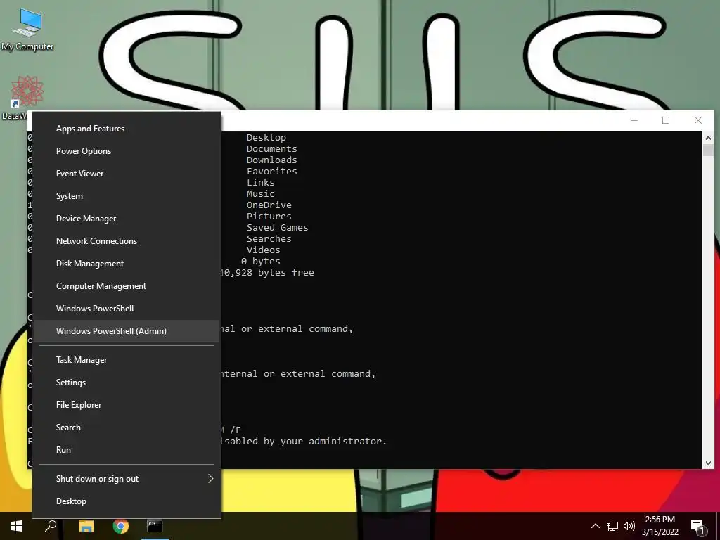The image size is (720, 540).
Task: Open the network status tray icon
Action: click(x=612, y=526)
